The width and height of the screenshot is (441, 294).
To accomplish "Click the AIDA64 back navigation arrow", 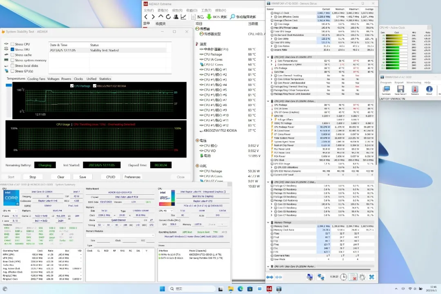I will 146,17.
